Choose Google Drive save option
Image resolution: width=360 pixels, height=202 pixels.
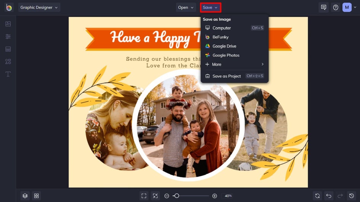pyautogui.click(x=235, y=46)
